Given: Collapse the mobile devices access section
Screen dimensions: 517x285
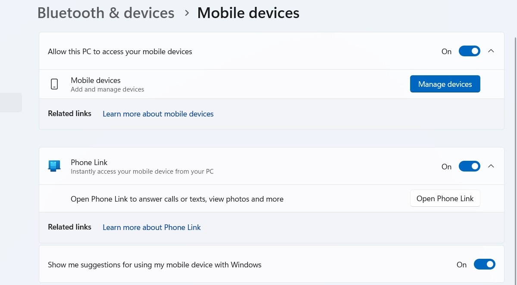Looking at the screenshot, I should pyautogui.click(x=491, y=51).
